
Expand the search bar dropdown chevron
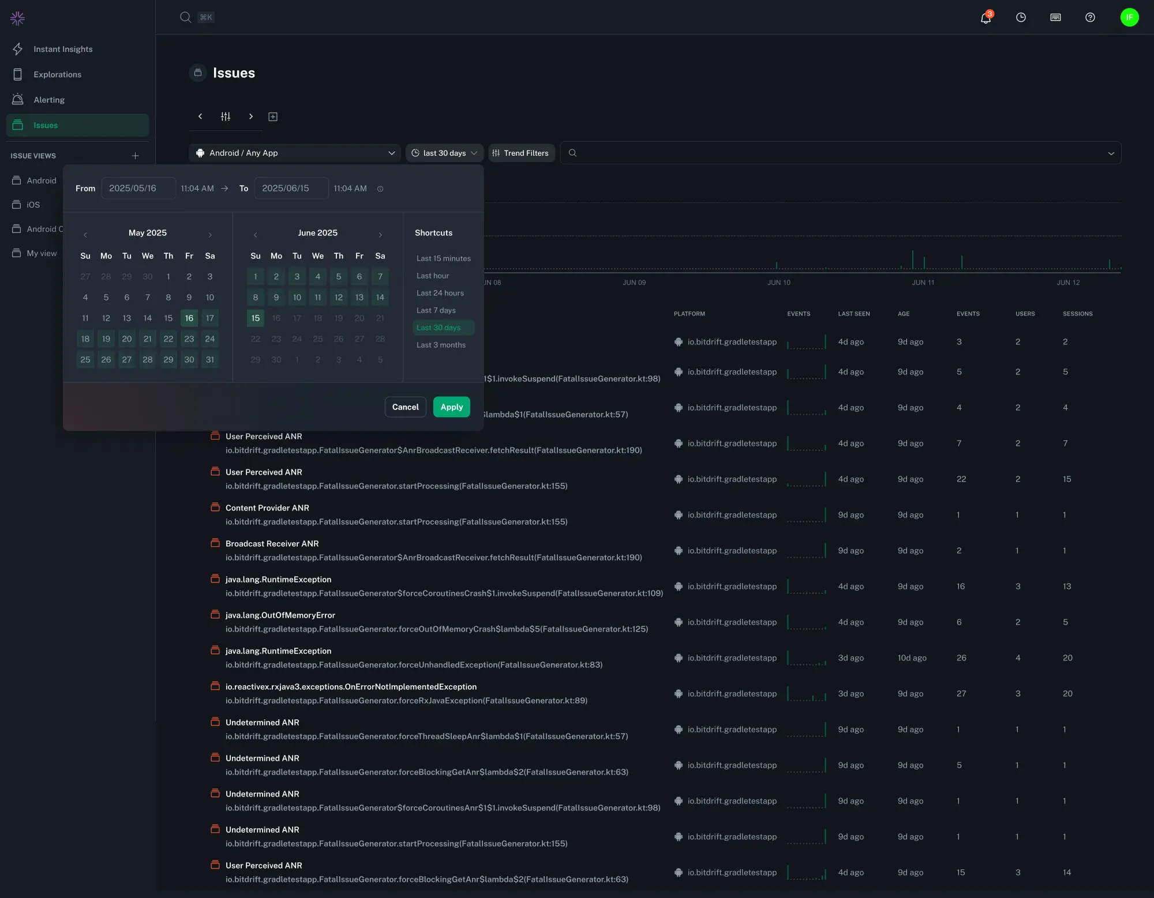pos(1111,153)
